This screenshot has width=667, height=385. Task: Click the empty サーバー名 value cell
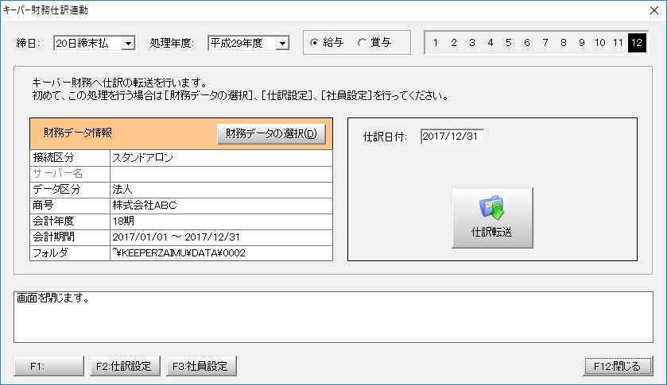tap(221, 174)
